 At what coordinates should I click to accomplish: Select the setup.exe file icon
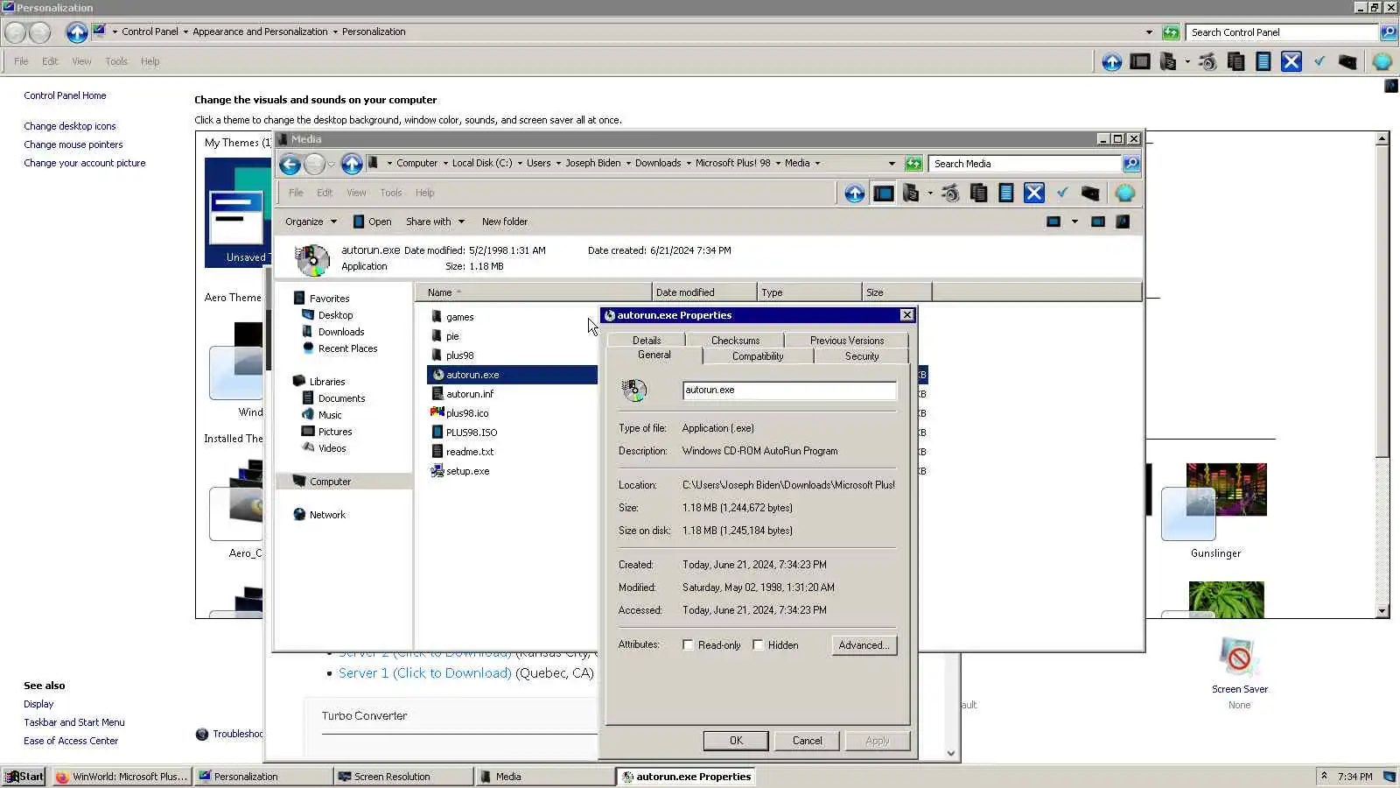[x=437, y=471]
